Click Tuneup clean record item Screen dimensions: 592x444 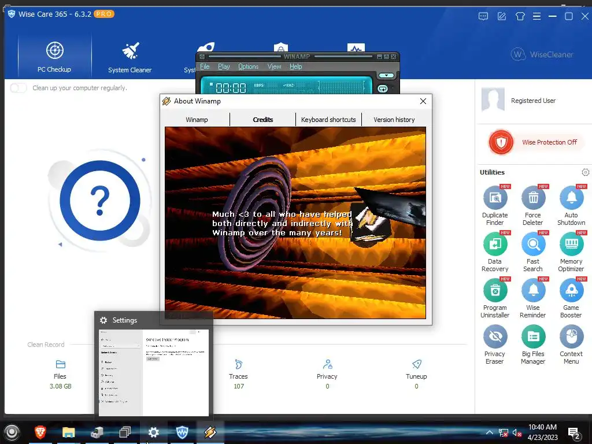pos(416,374)
